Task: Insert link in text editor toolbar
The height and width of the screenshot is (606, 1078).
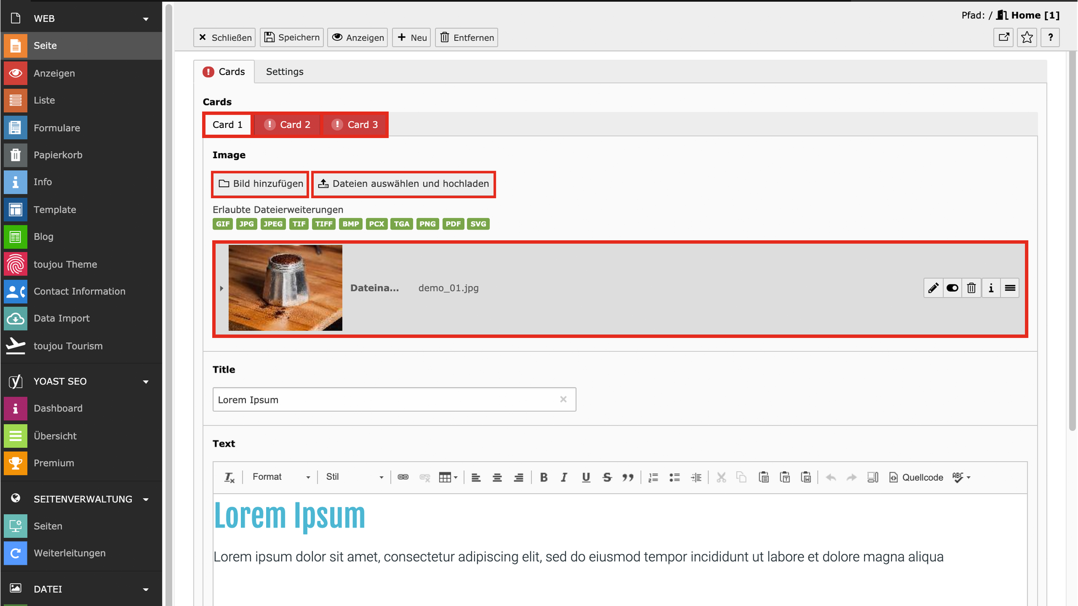Action: pyautogui.click(x=403, y=477)
